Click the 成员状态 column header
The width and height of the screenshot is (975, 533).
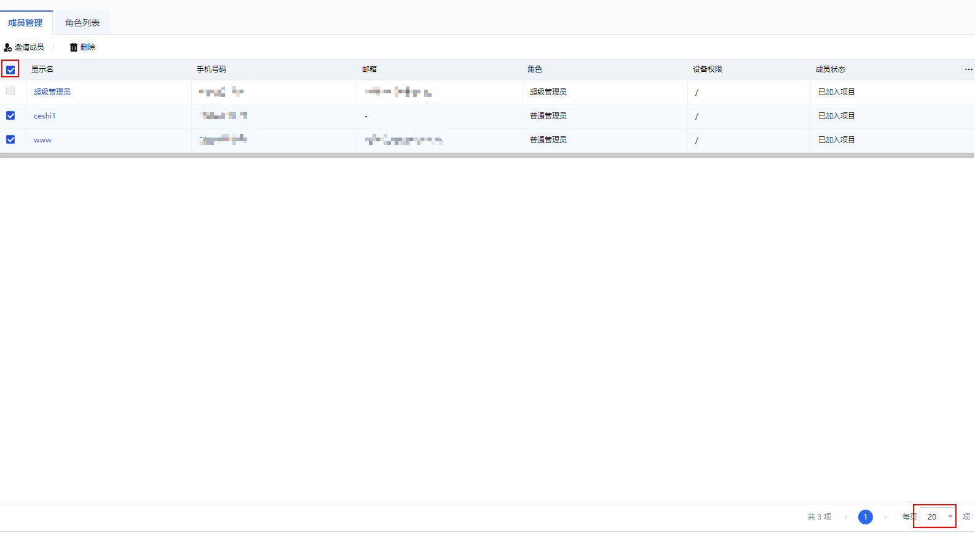coord(830,69)
